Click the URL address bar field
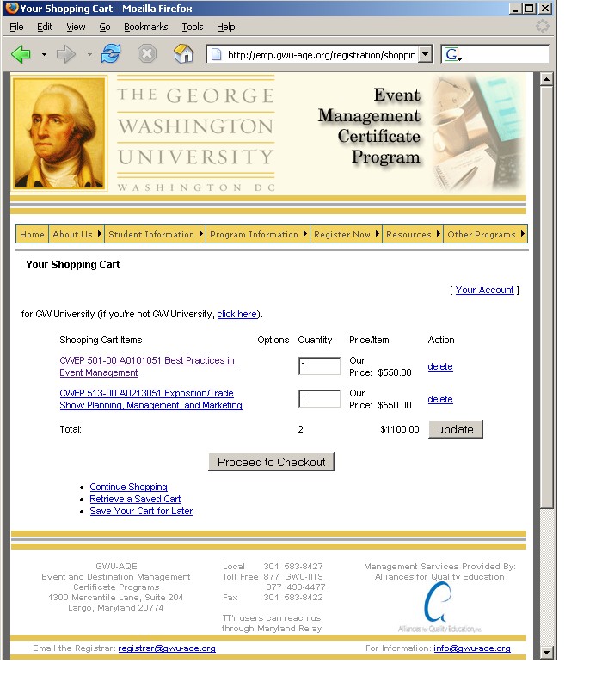The width and height of the screenshot is (602, 688). [319, 55]
